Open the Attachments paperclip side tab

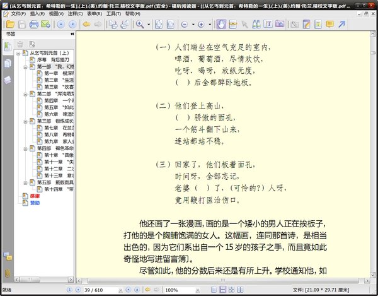point(8,273)
